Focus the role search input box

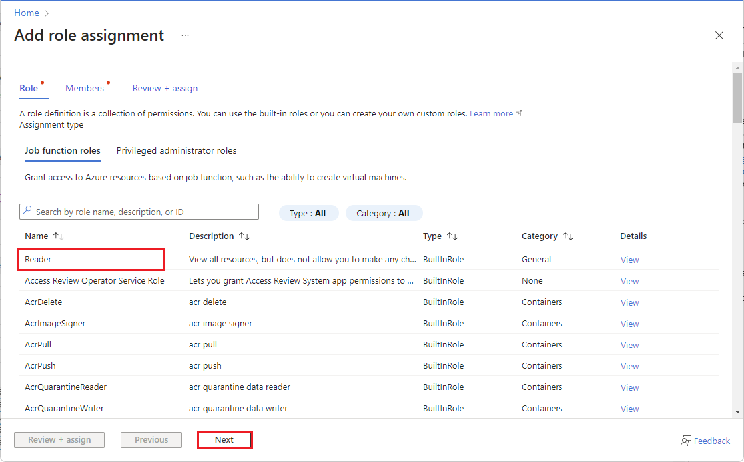coord(139,212)
